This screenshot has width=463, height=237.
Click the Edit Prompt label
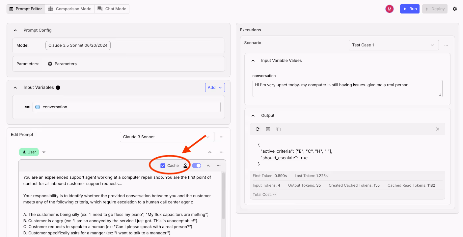click(x=22, y=135)
